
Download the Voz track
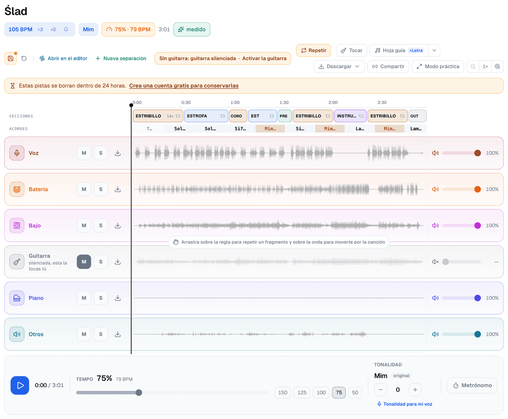click(x=118, y=153)
